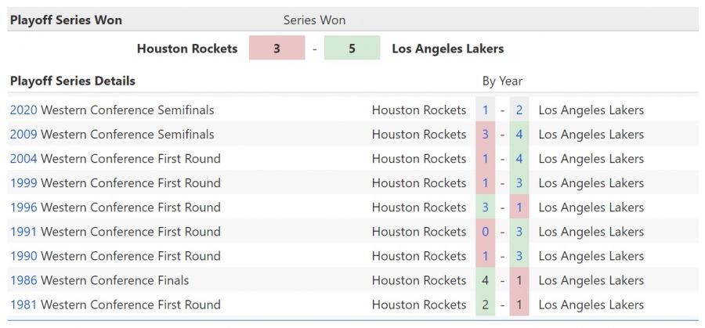Click Lakers' series won total 5 box

tap(352, 49)
